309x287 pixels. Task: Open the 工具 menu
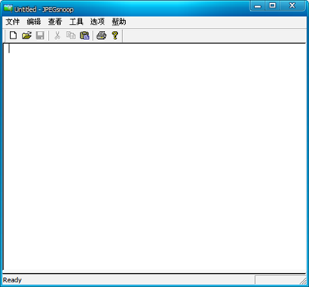tap(76, 22)
